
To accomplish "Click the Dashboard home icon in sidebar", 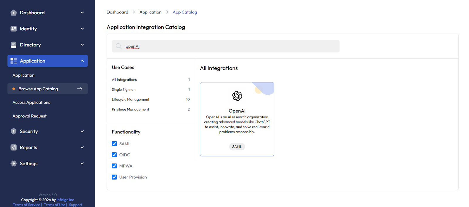I will pyautogui.click(x=13, y=13).
